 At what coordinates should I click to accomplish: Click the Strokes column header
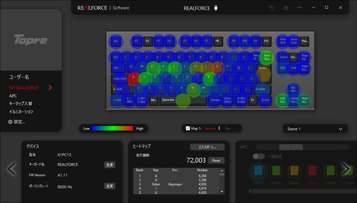click(x=202, y=170)
